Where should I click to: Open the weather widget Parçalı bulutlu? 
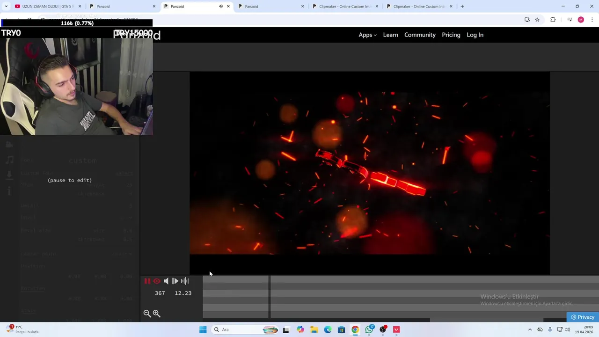[x=23, y=330]
